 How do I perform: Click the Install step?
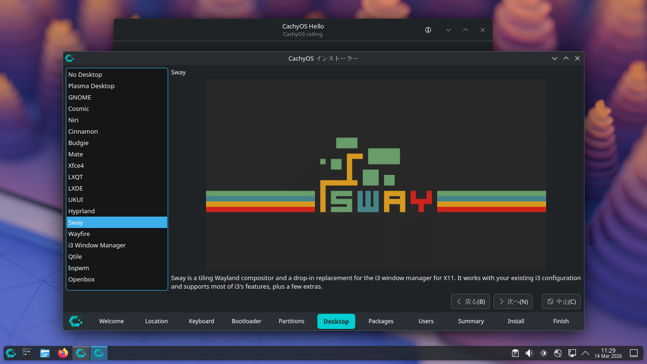click(516, 321)
